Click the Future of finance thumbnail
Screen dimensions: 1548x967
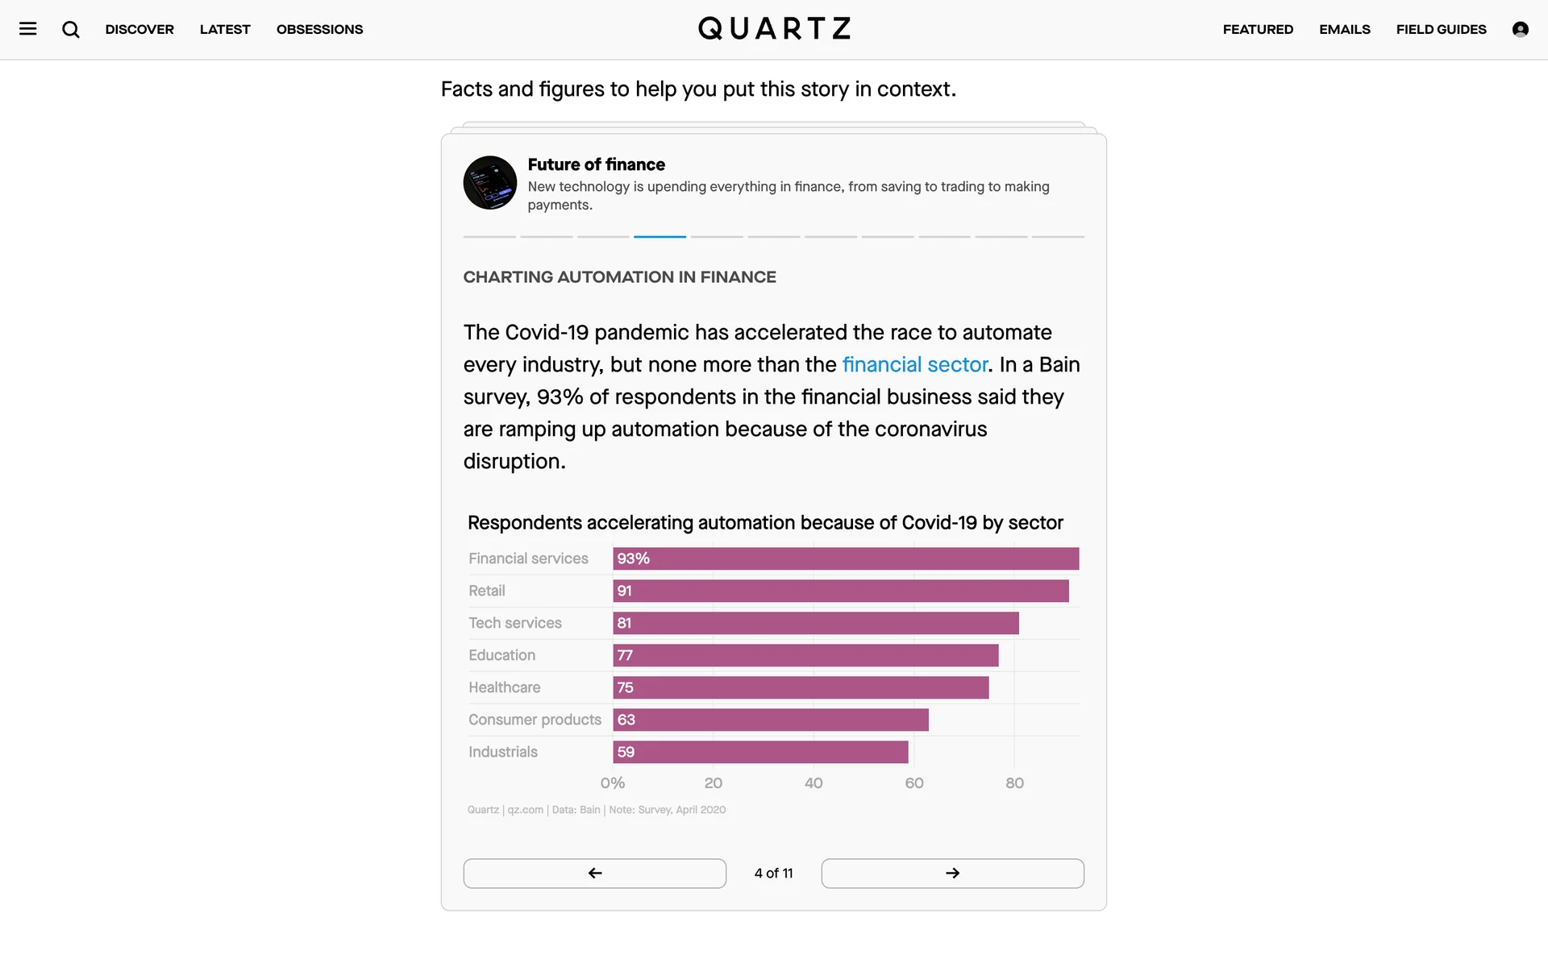pos(489,183)
